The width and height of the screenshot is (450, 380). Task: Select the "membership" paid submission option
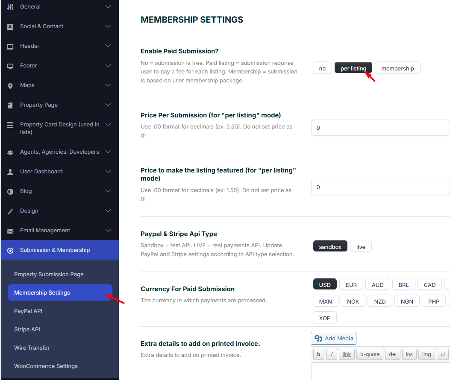click(397, 68)
